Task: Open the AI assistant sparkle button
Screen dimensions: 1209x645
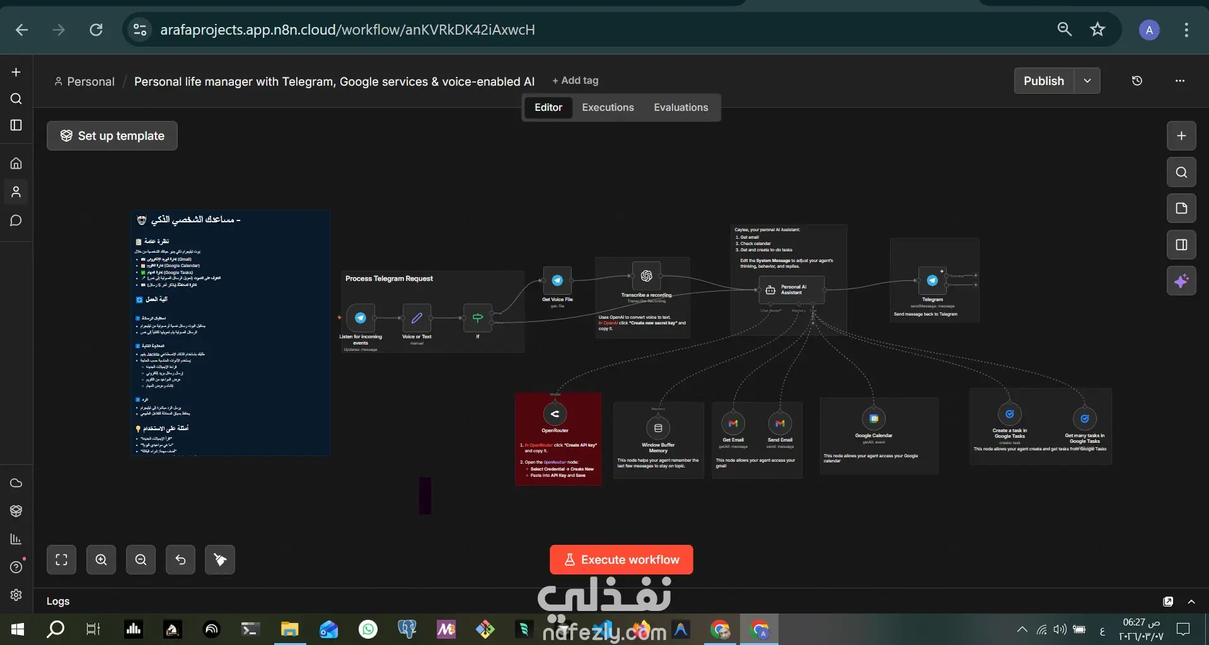Action: [x=1181, y=281]
